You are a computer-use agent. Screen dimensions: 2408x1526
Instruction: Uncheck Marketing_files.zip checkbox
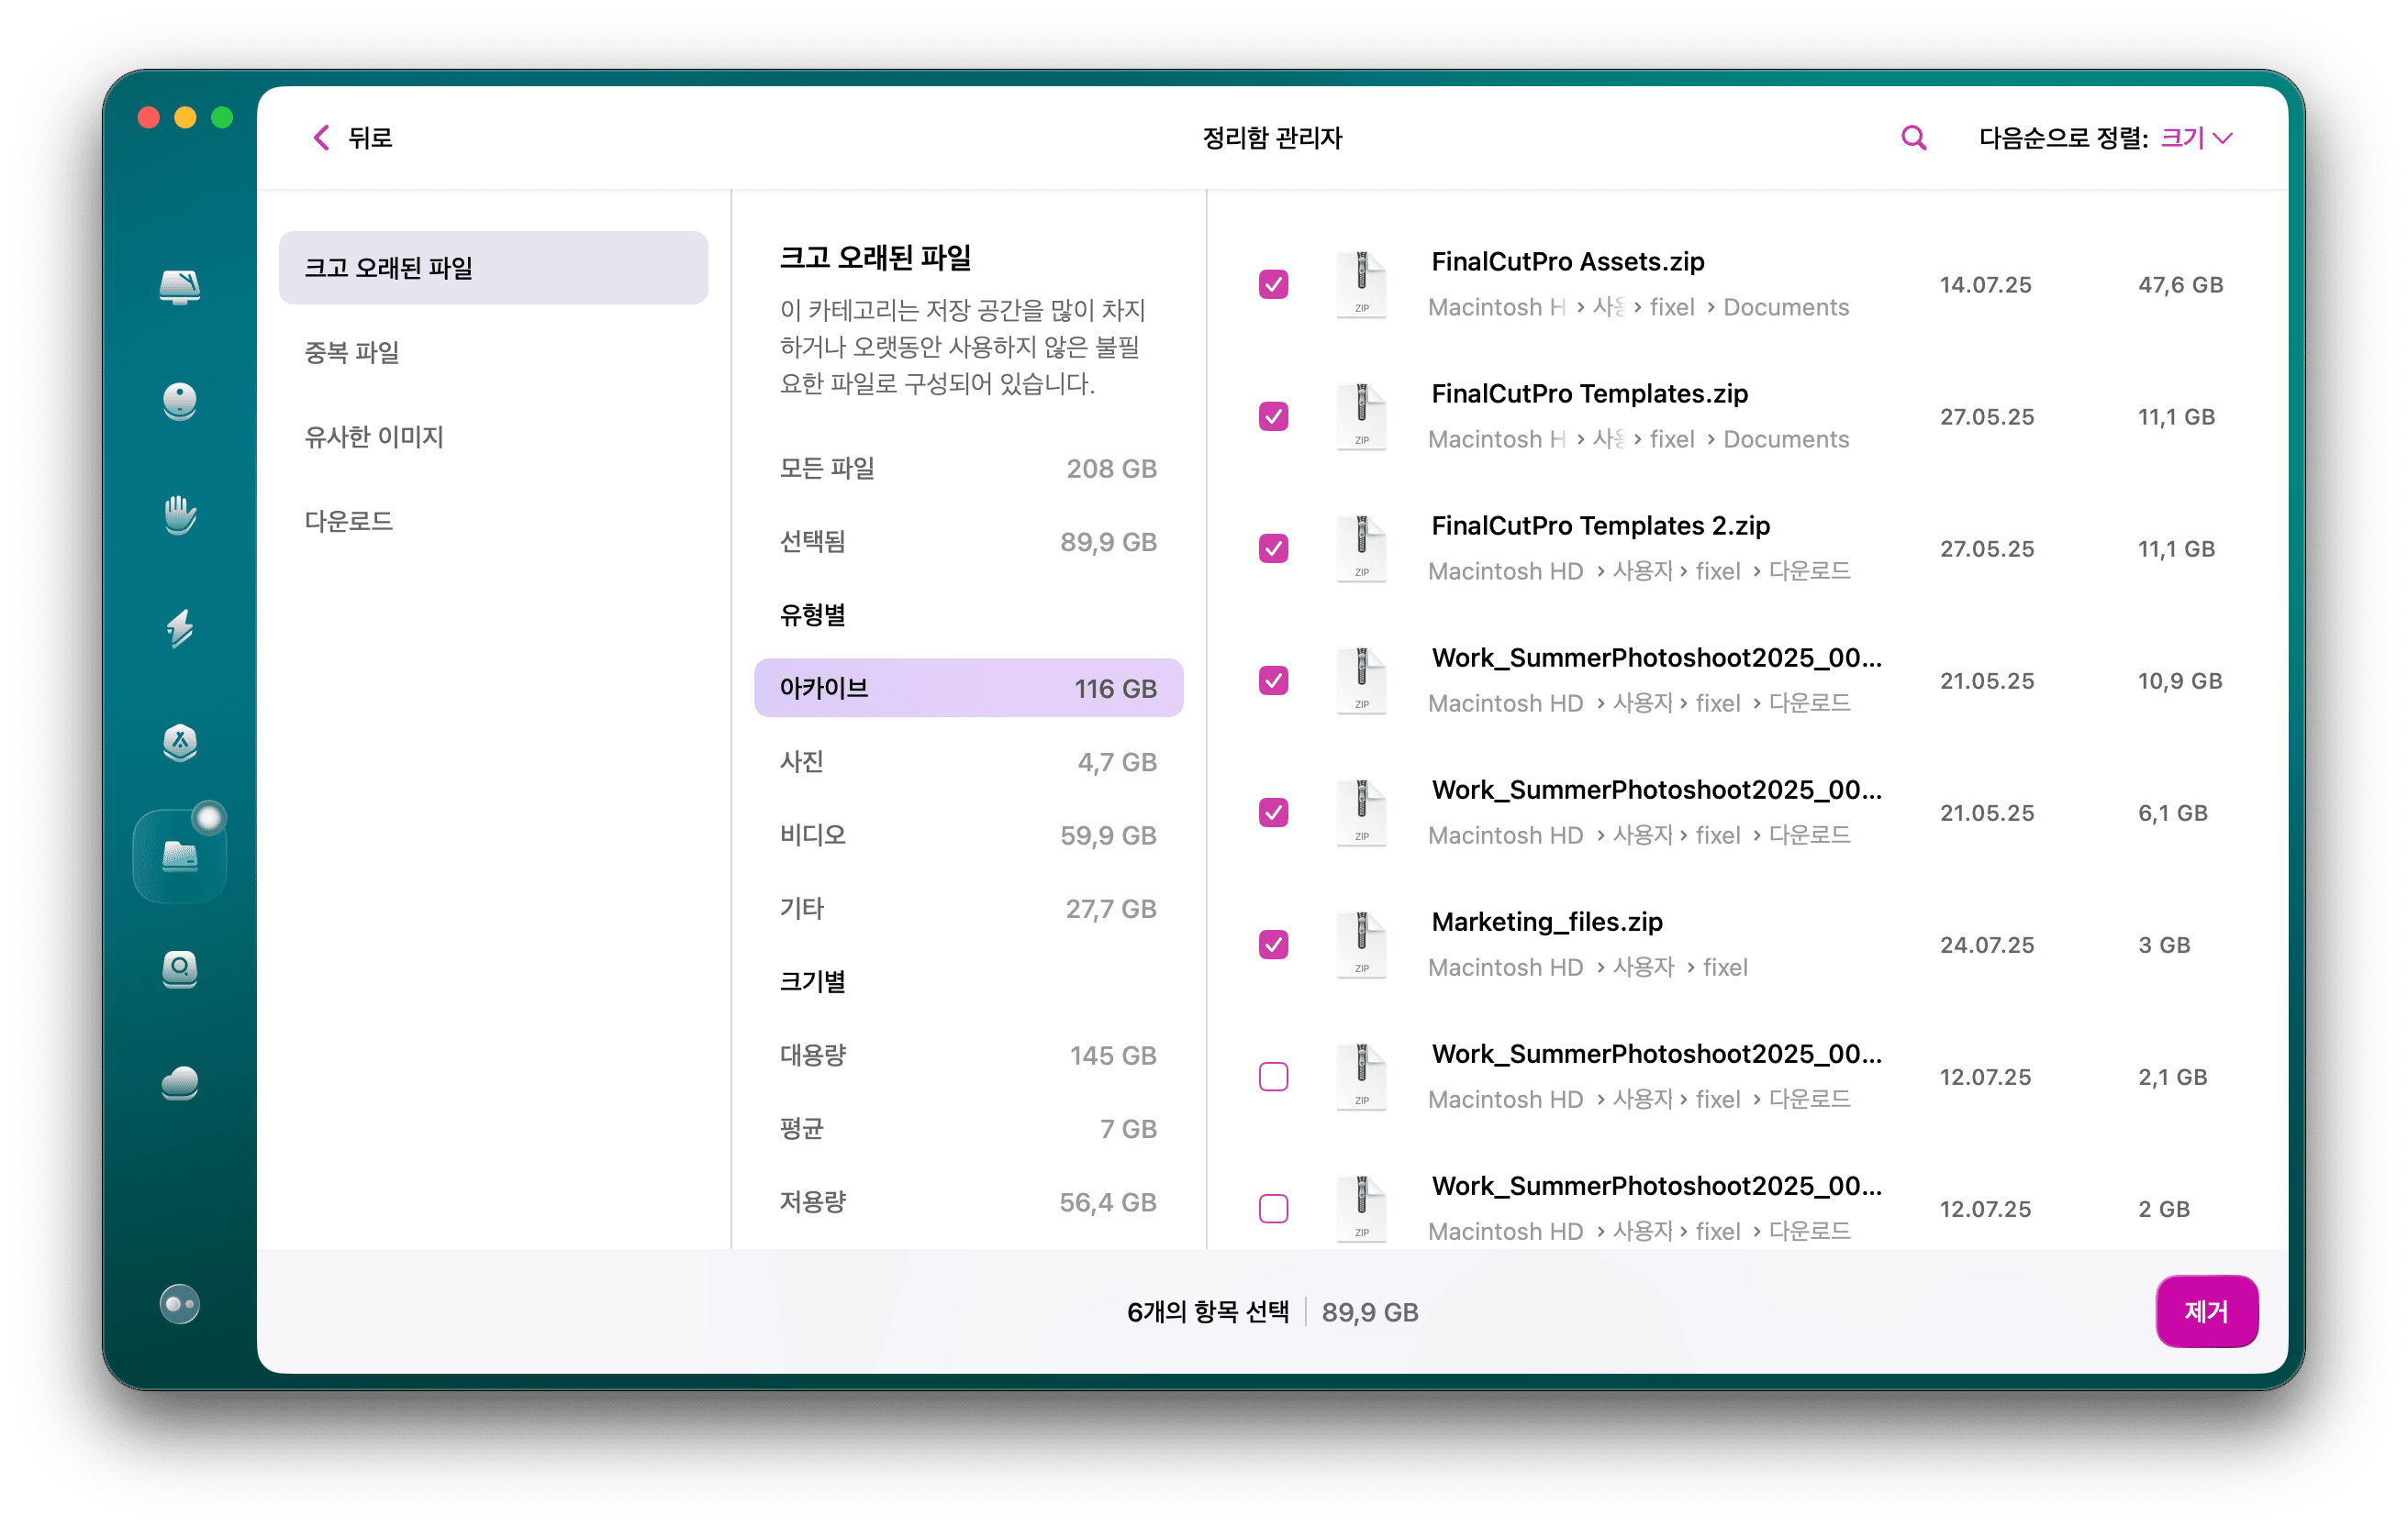click(1273, 945)
